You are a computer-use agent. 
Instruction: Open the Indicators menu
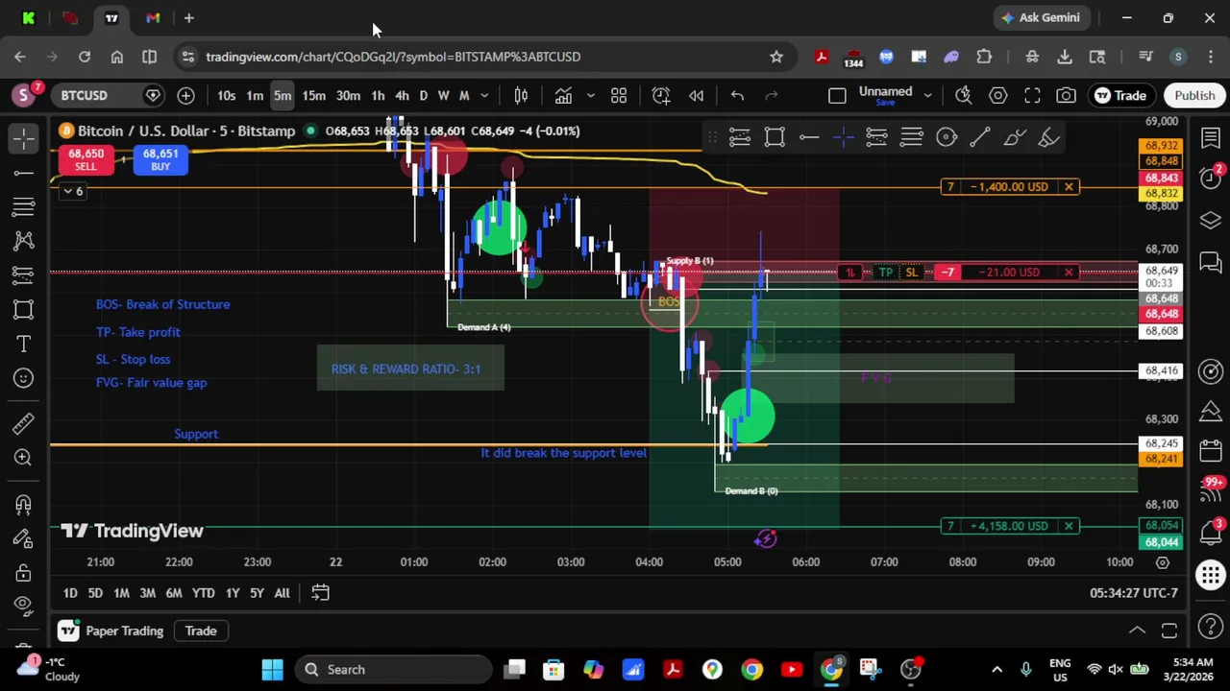point(563,95)
